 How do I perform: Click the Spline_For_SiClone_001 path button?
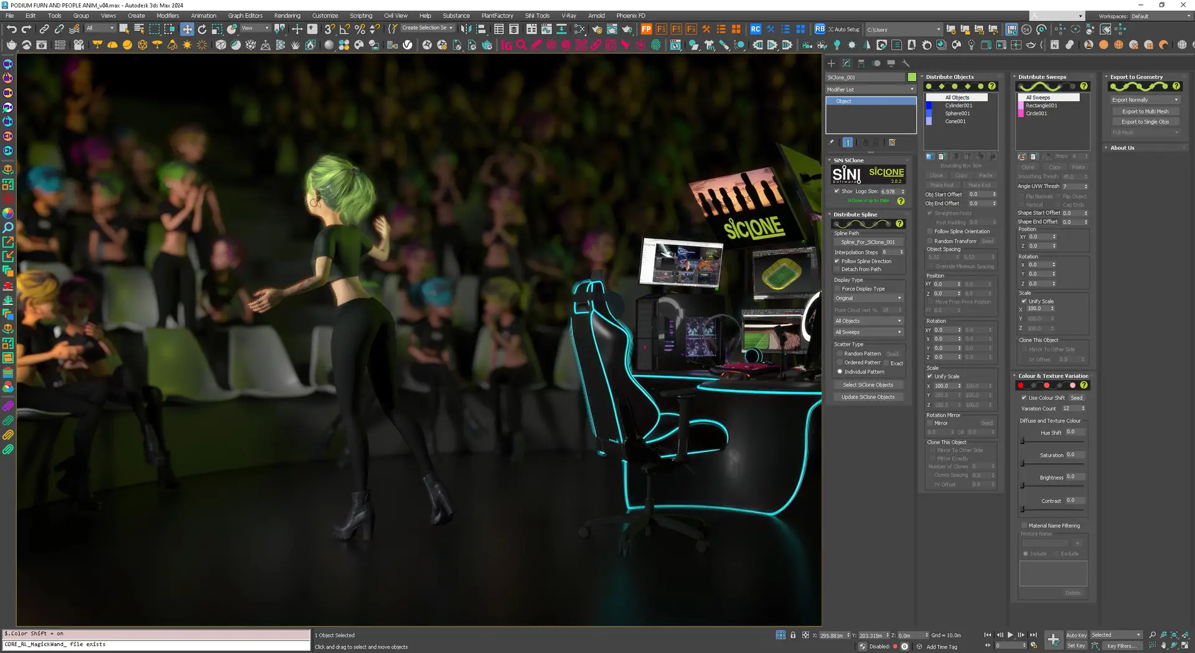click(868, 243)
